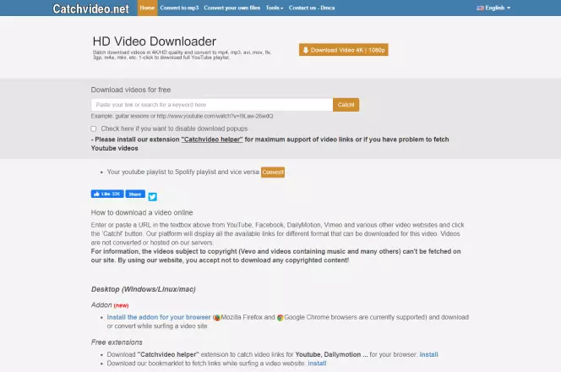Click the red (new) label beside Addon
Image resolution: width=561 pixels, height=372 pixels.
click(x=122, y=306)
